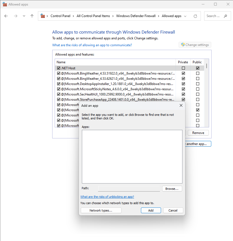
Task: Open Windows Defender Firewall breadcrumb
Action: (x=136, y=16)
